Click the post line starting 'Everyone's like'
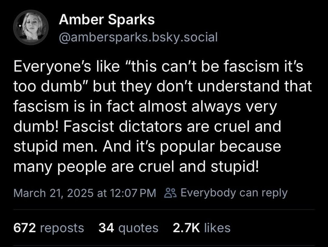The height and width of the screenshot is (247, 328). click(158, 66)
